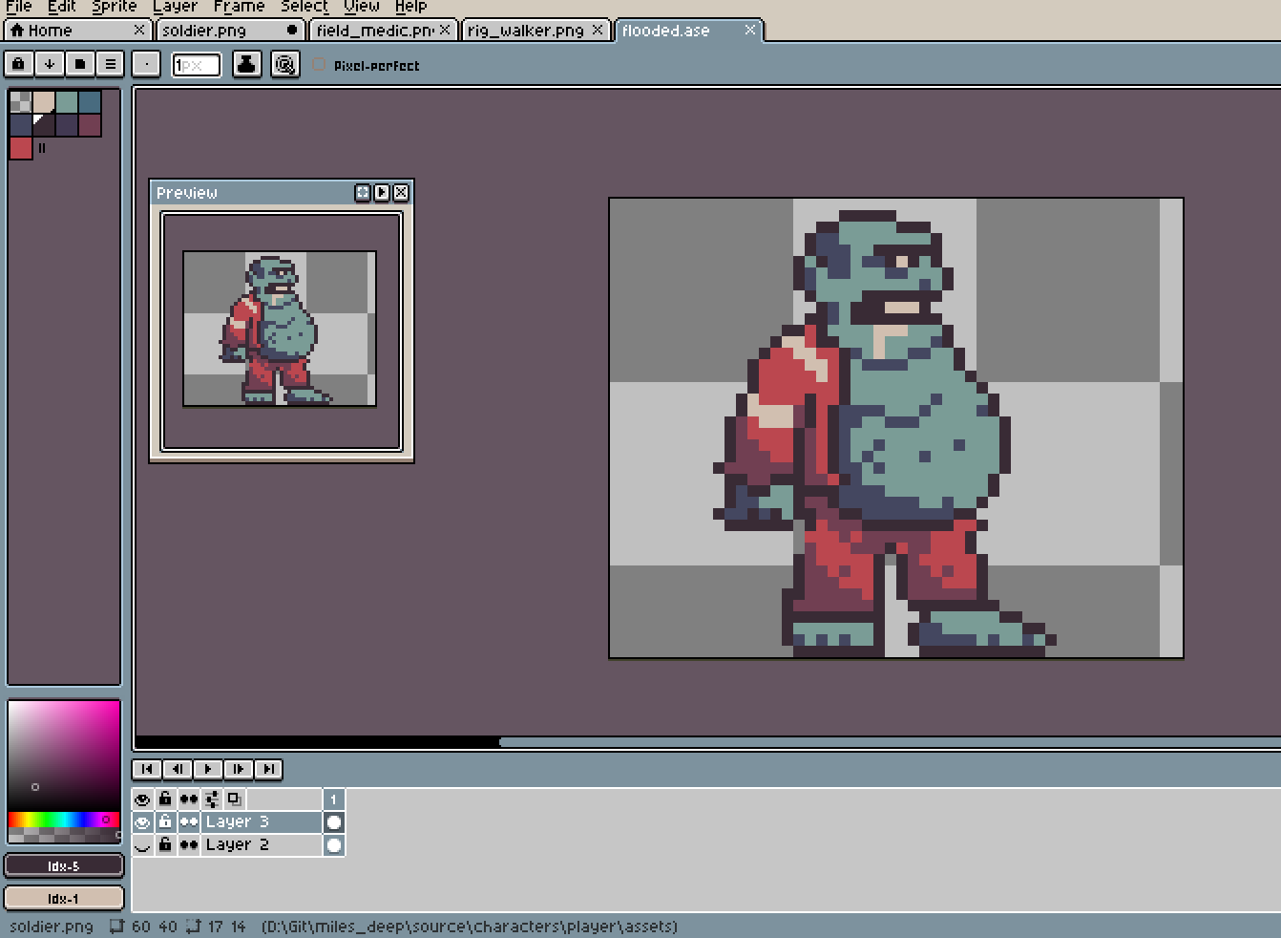Open the Frame menu
Image resolution: width=1281 pixels, height=938 pixels.
239,7
